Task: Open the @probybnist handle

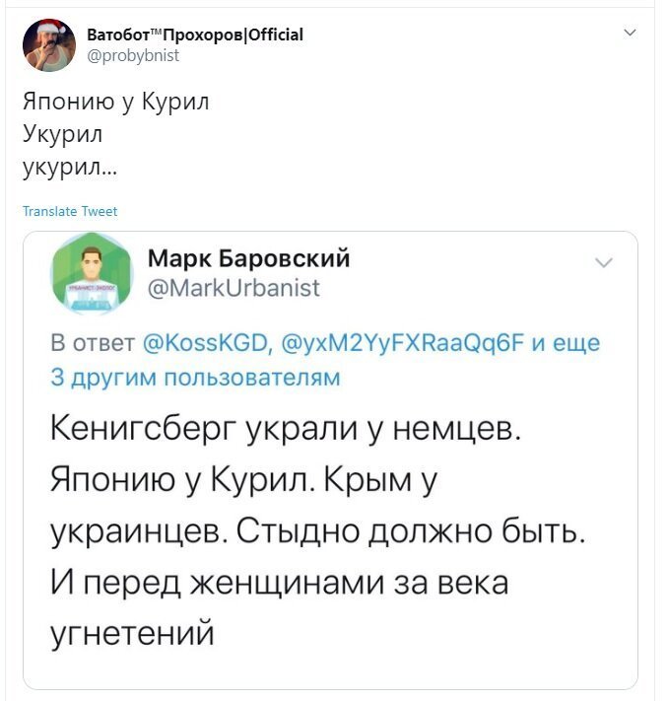Action: click(133, 55)
